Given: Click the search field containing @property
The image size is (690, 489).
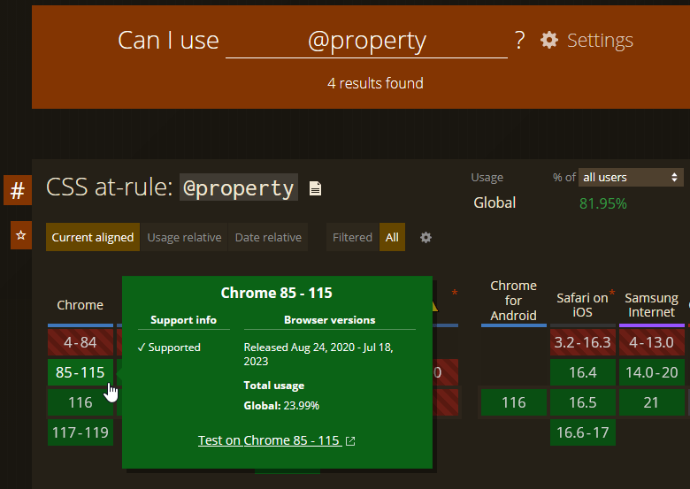Looking at the screenshot, I should 366,41.
